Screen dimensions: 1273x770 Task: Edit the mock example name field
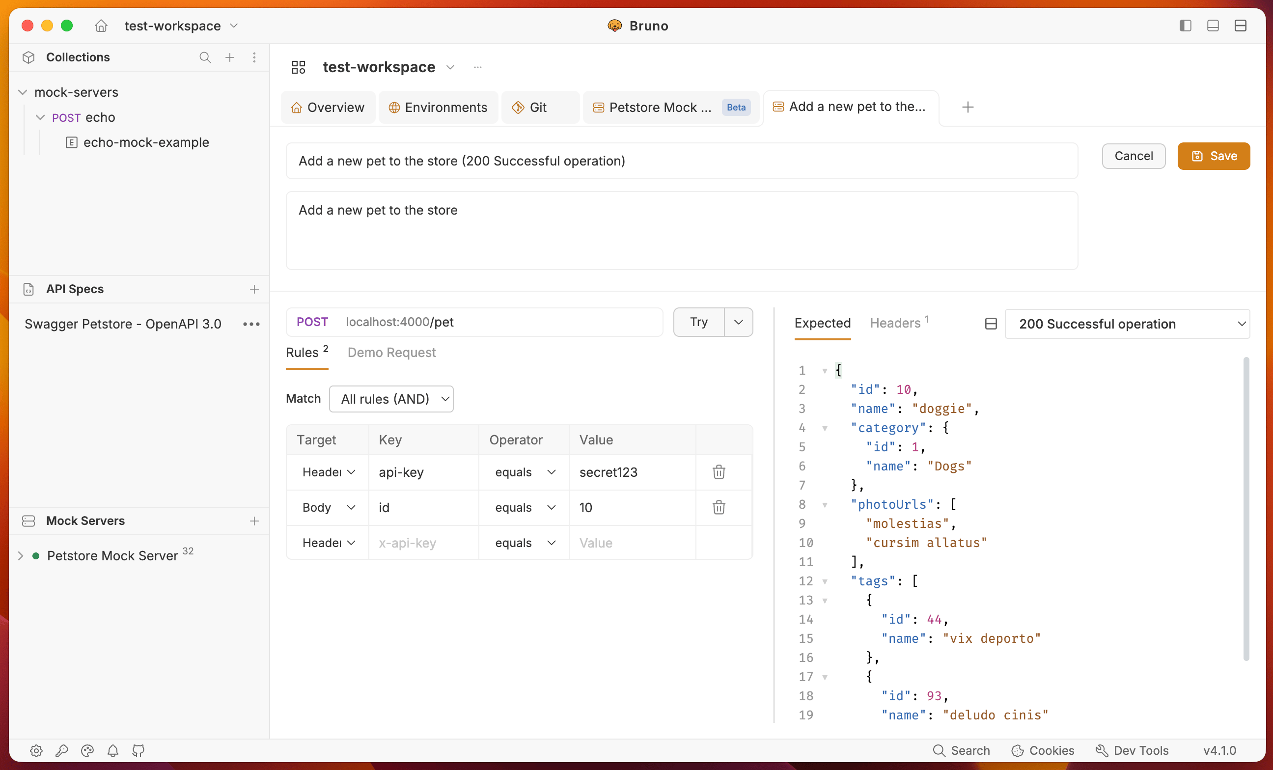(x=682, y=161)
